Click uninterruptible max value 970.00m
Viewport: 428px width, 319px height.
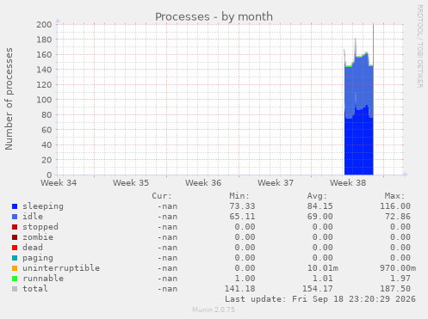pos(398,268)
